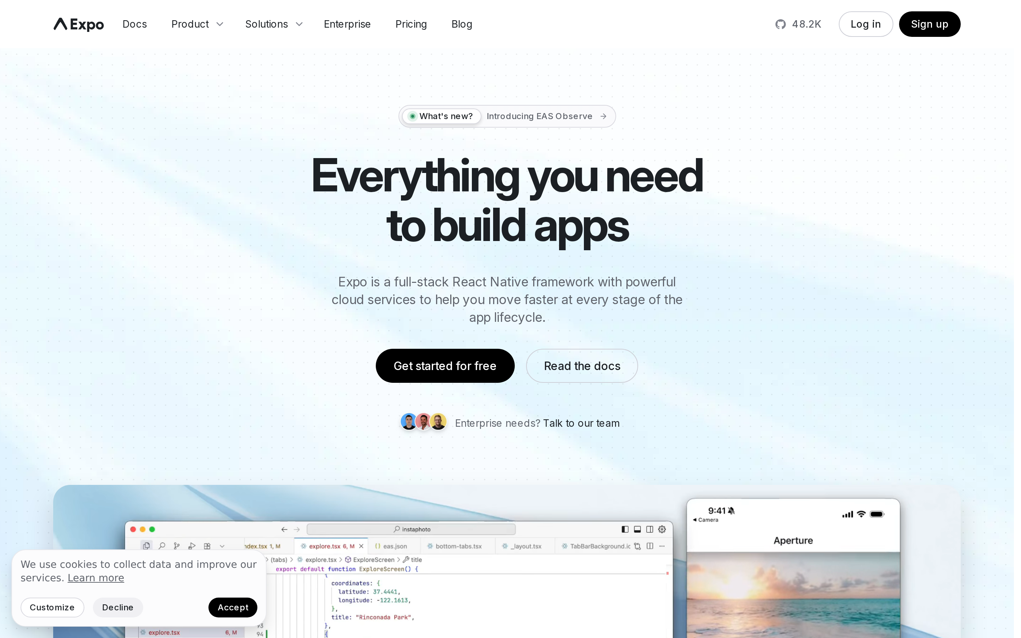This screenshot has height=638, width=1021.
Task: Click the back arrow in editor title bar
Action: (284, 529)
